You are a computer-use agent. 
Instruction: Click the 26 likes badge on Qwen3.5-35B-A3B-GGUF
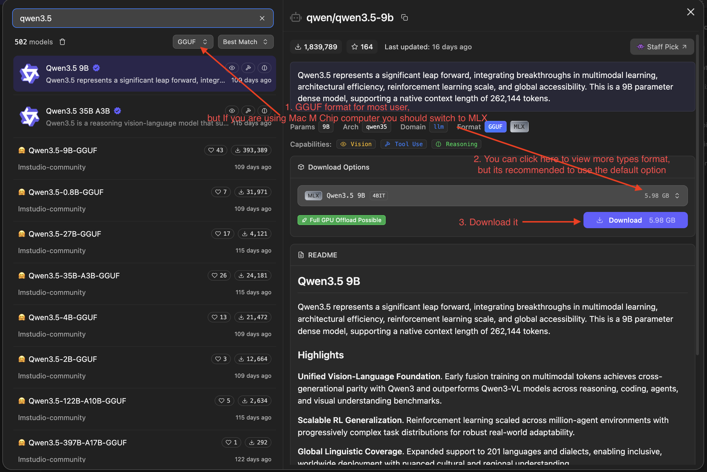coord(219,275)
